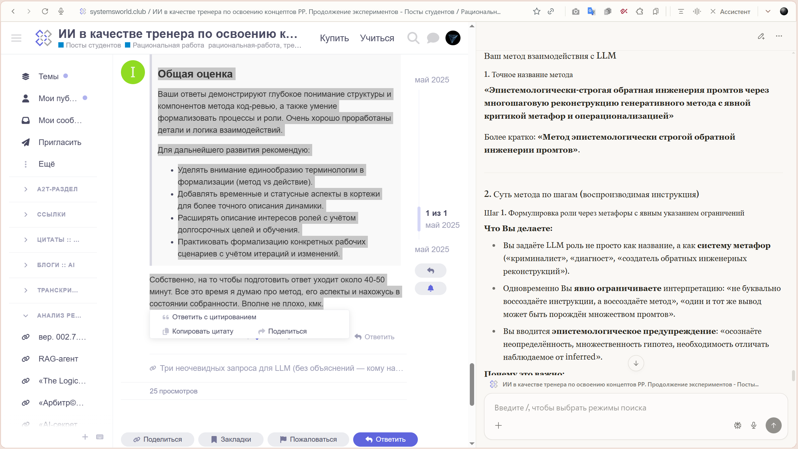This screenshot has height=449, width=798.
Task: Open the Учиться menu link
Action: 377,38
